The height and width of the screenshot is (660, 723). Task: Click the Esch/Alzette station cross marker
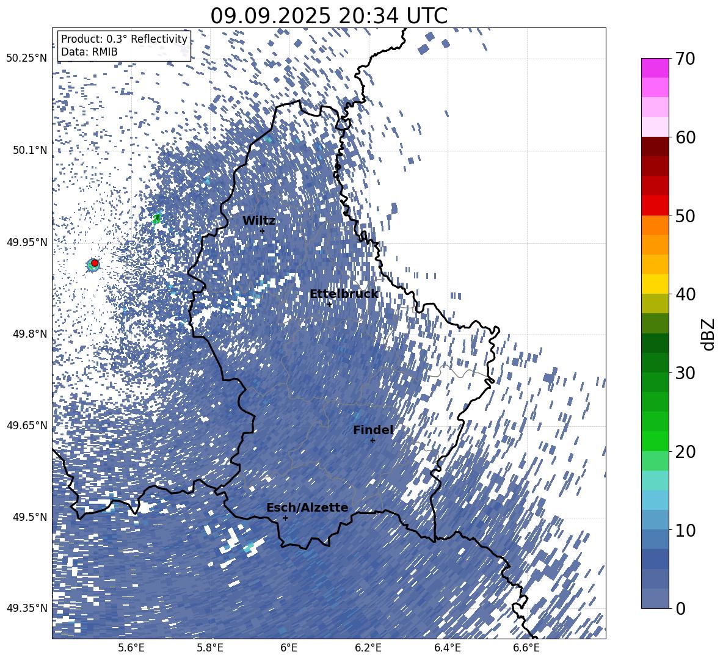(x=285, y=518)
